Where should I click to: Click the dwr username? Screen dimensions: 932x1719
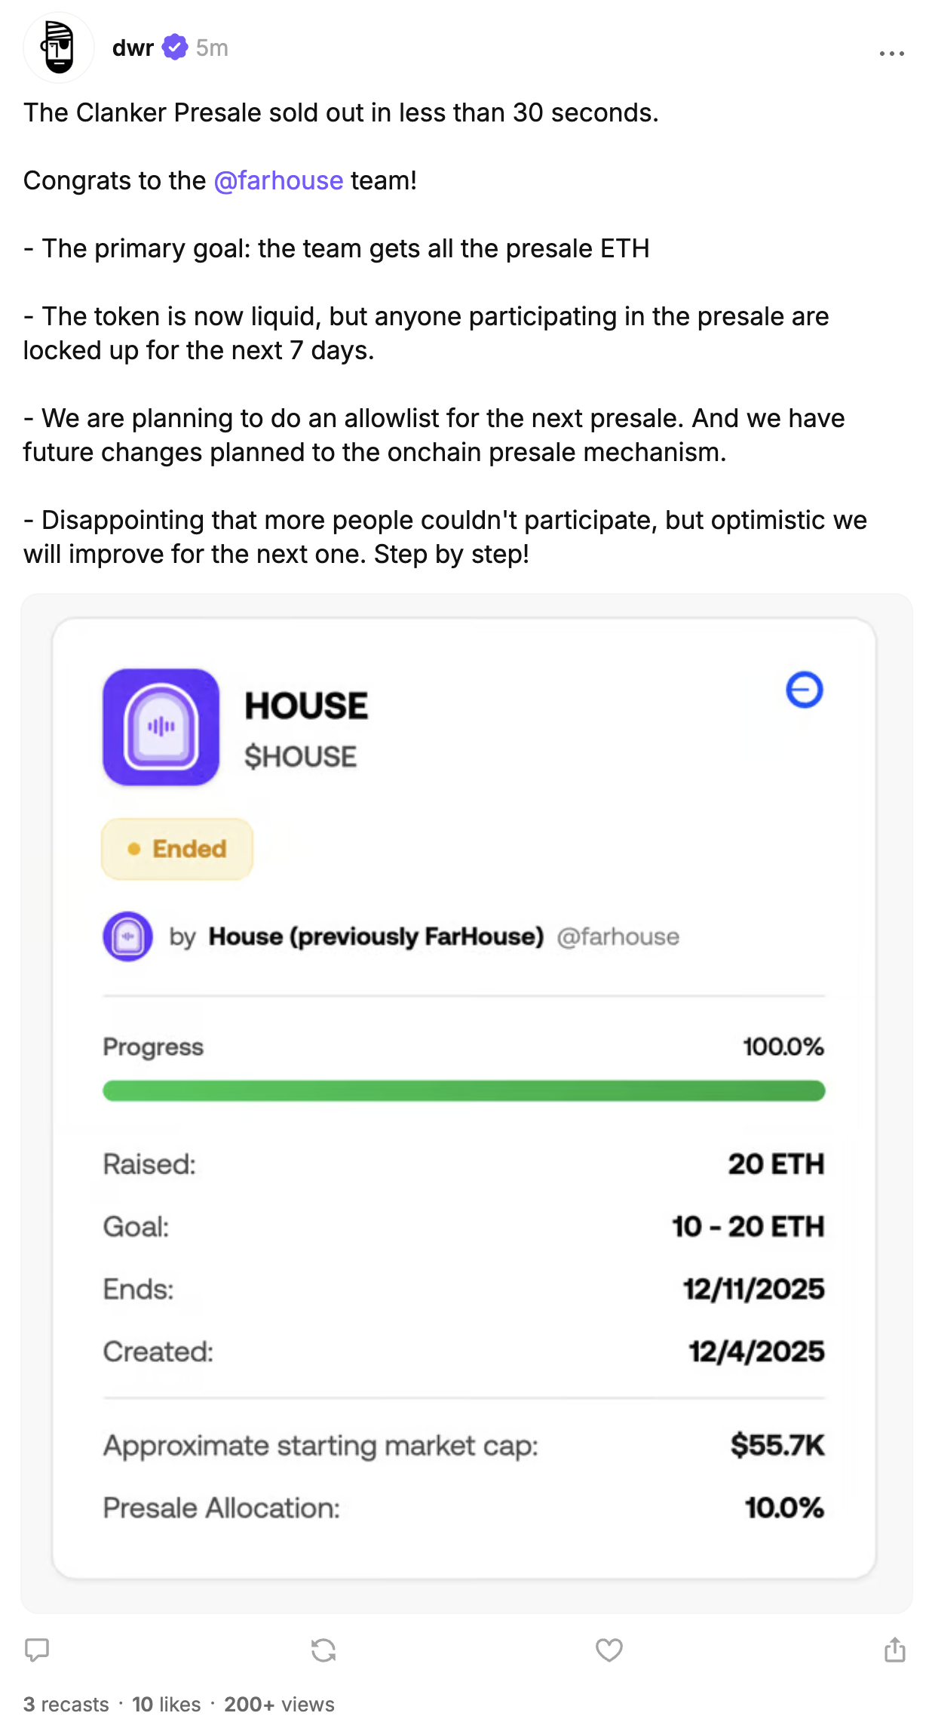[133, 48]
